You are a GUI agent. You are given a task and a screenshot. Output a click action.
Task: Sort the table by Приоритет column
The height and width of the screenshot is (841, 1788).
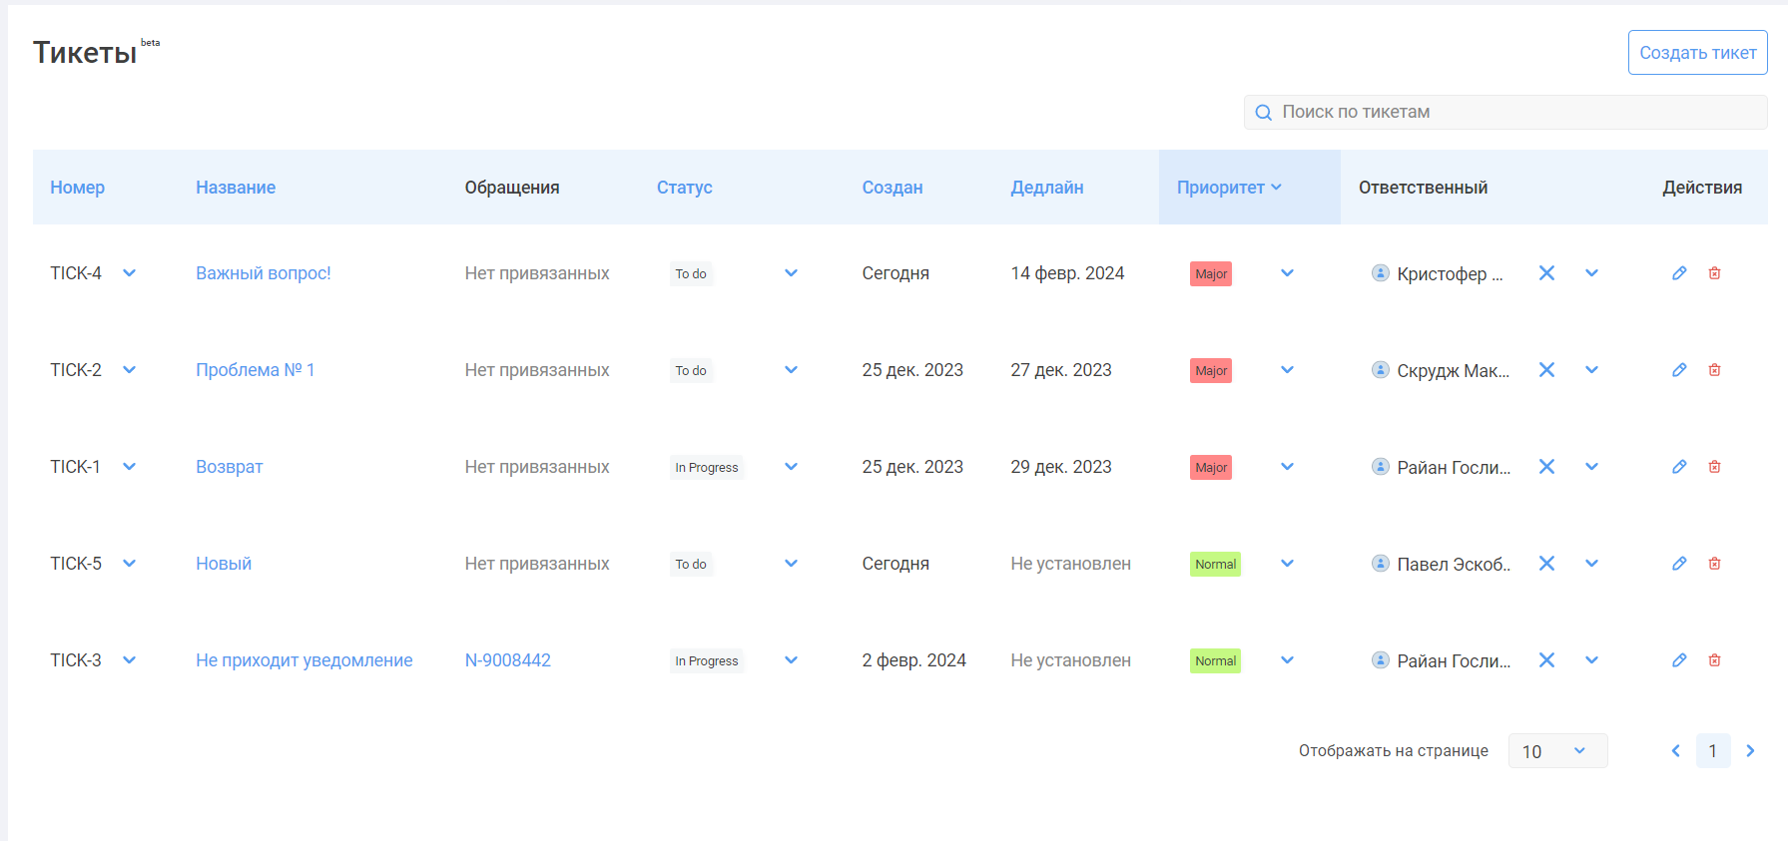1228,188
